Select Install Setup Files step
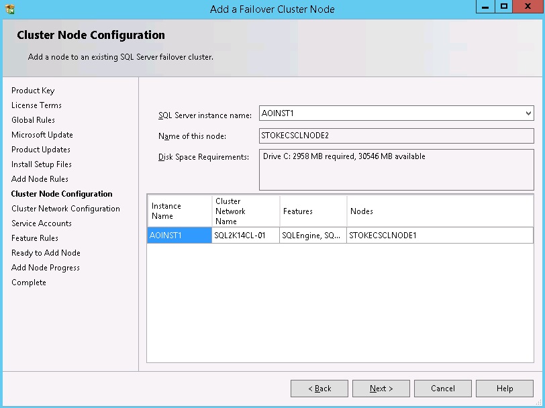 click(42, 164)
